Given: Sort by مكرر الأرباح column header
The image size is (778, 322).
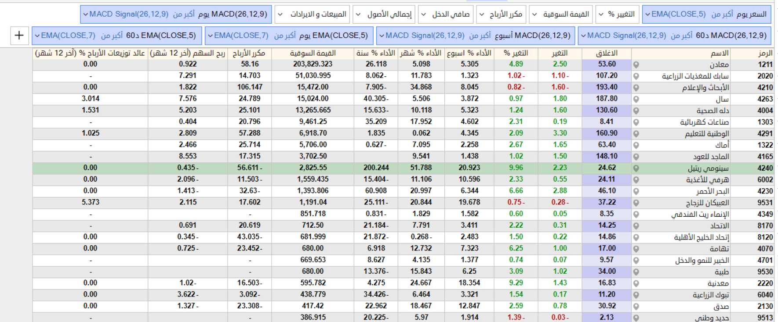Looking at the screenshot, I should coord(249,53).
